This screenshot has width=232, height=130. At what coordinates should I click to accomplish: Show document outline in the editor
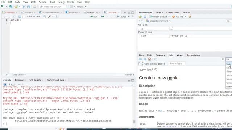click(133, 17)
